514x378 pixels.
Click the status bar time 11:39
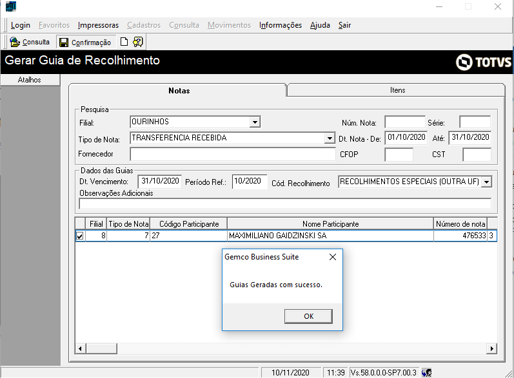336,372
